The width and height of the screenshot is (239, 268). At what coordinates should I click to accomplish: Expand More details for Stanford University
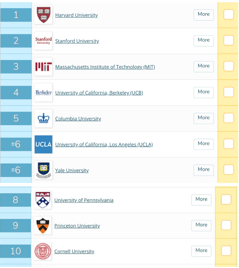204,40
